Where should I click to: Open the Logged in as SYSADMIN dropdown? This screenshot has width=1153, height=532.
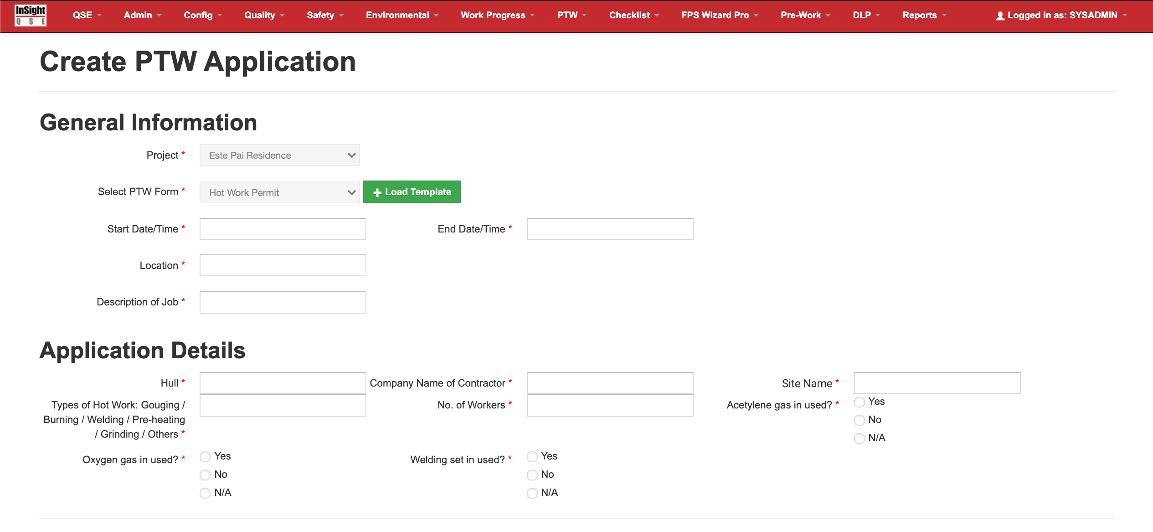(x=1062, y=15)
